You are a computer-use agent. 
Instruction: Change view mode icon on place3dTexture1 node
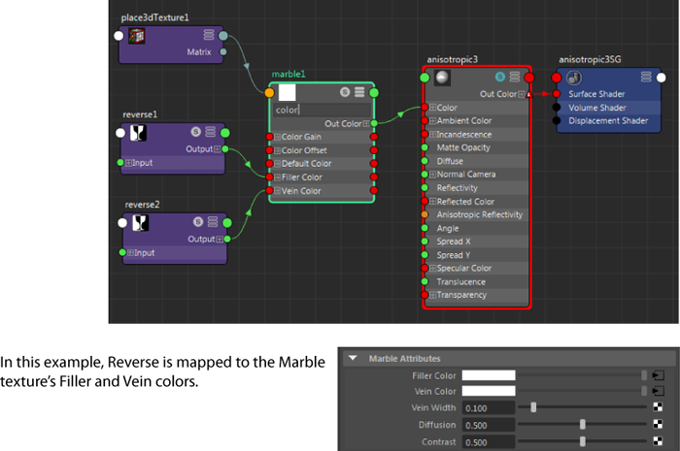209,35
